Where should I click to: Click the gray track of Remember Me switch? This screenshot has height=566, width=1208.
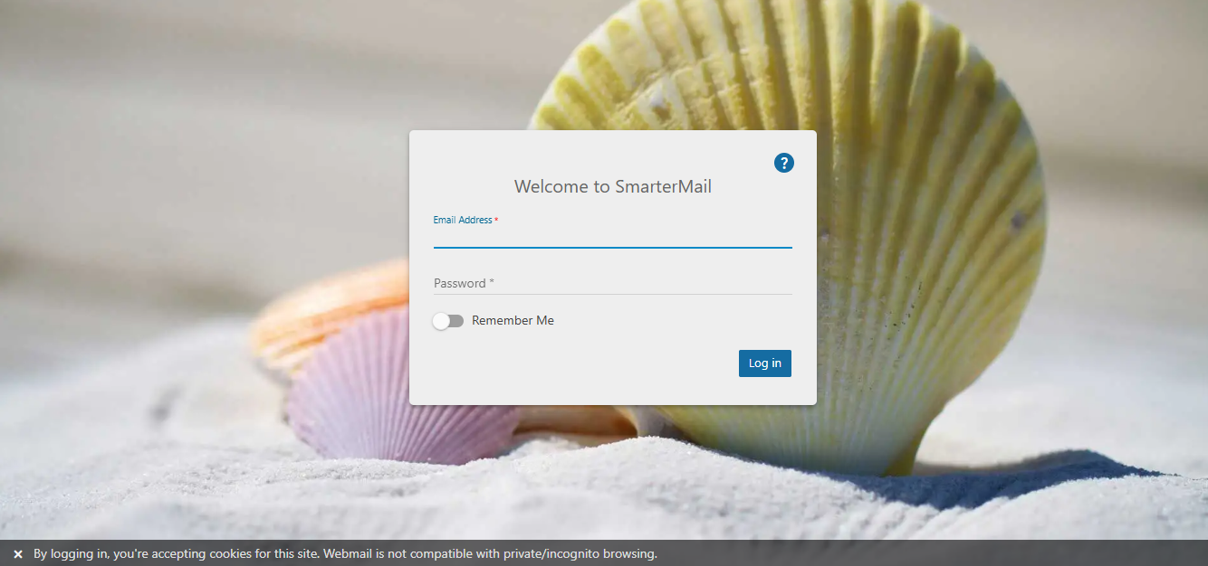[456, 321]
